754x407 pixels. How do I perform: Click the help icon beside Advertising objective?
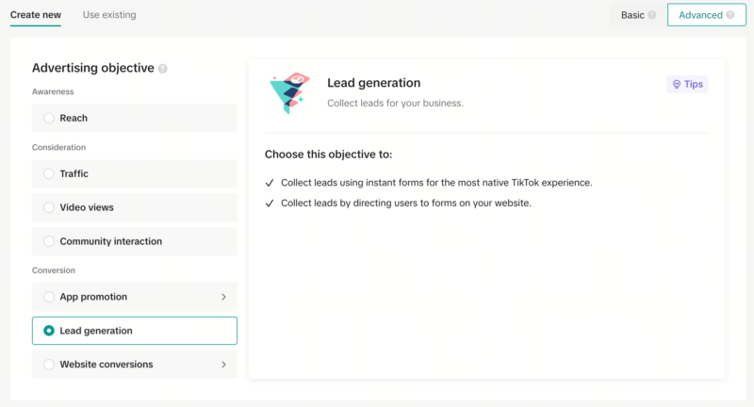click(163, 69)
